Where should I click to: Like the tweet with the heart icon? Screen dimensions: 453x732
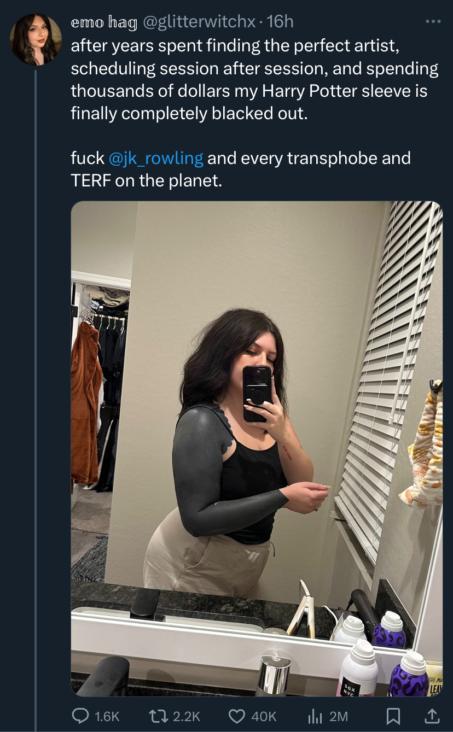(x=236, y=716)
